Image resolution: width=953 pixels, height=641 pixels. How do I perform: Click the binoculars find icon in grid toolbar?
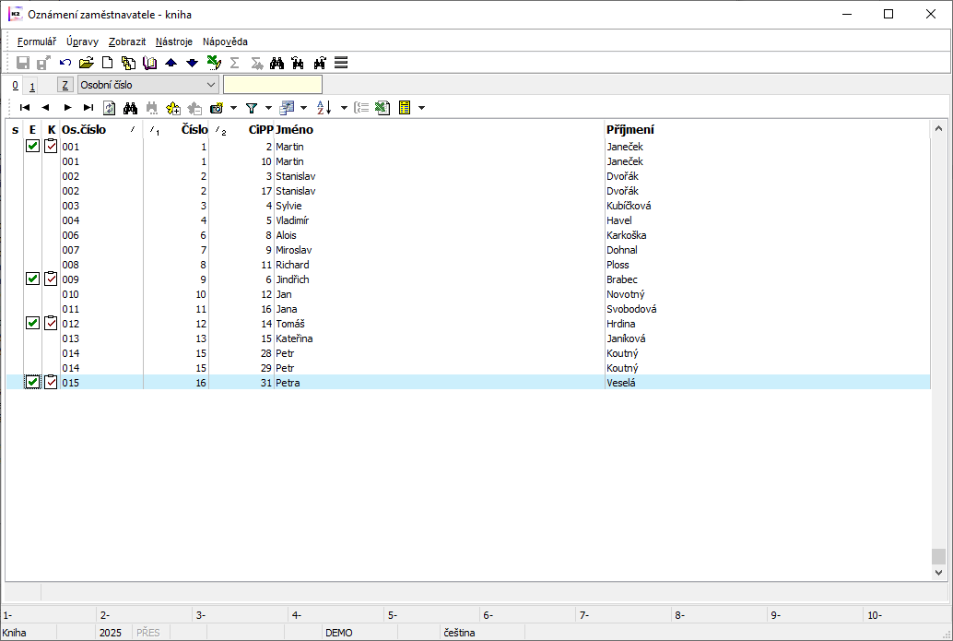tap(130, 108)
